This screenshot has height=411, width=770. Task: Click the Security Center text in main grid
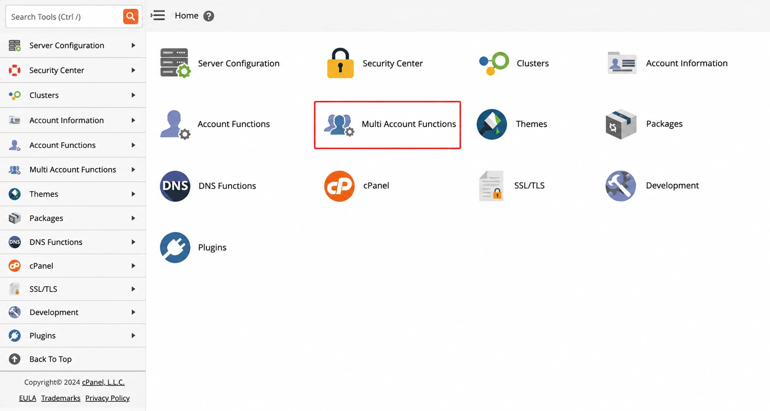pos(392,63)
